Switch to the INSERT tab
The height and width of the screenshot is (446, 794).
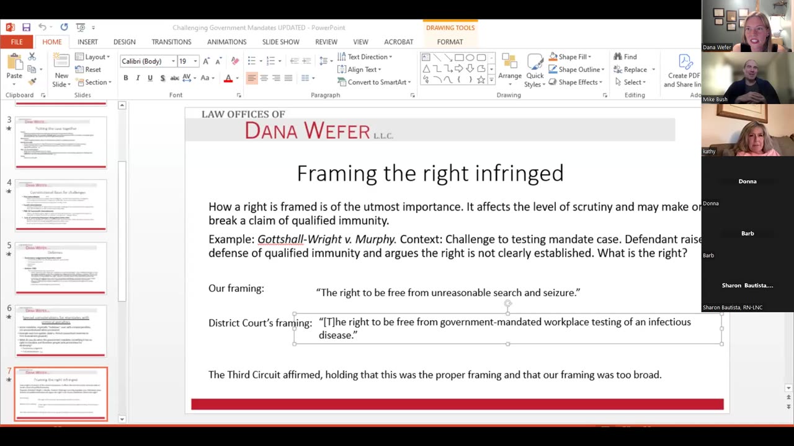pos(87,42)
